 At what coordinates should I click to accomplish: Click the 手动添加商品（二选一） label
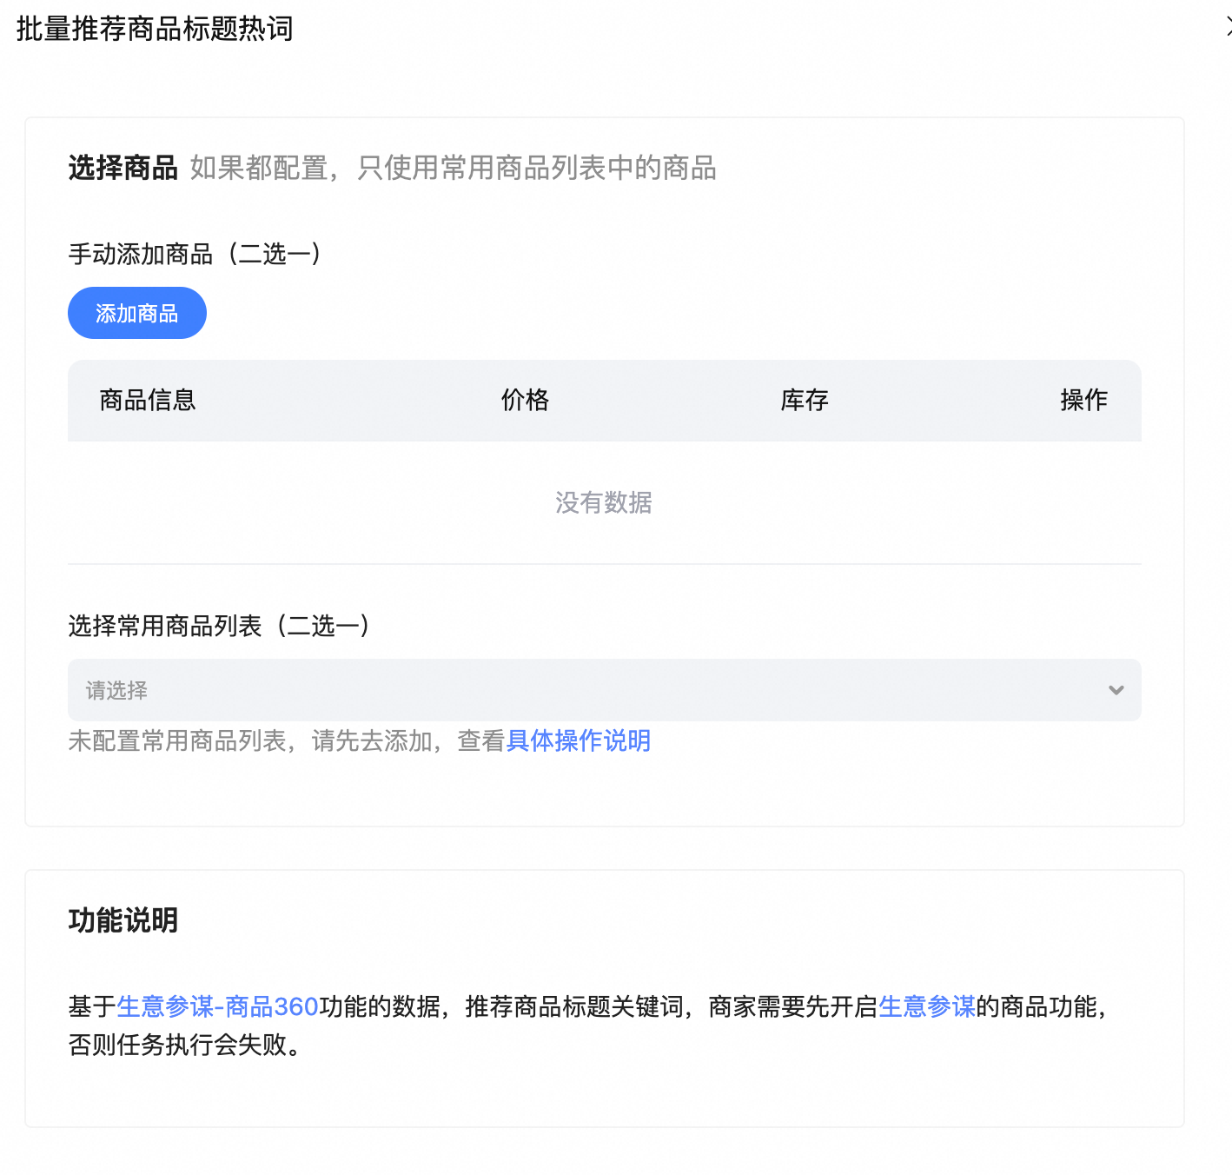click(195, 254)
